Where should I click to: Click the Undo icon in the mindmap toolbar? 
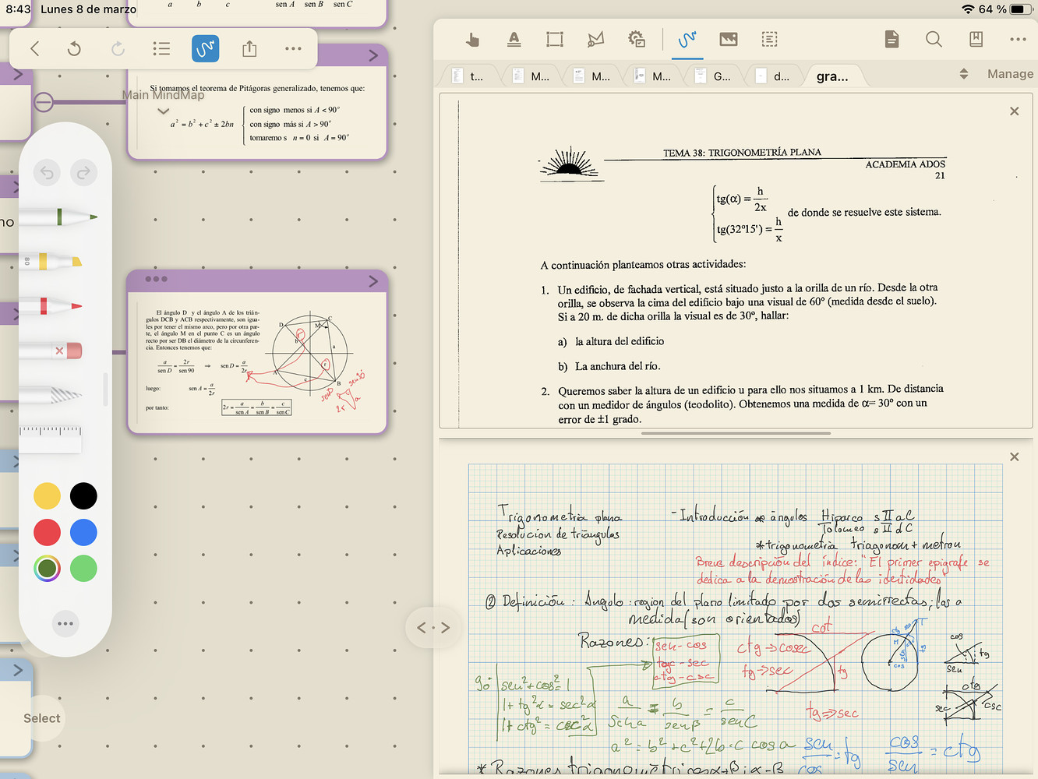tap(74, 48)
